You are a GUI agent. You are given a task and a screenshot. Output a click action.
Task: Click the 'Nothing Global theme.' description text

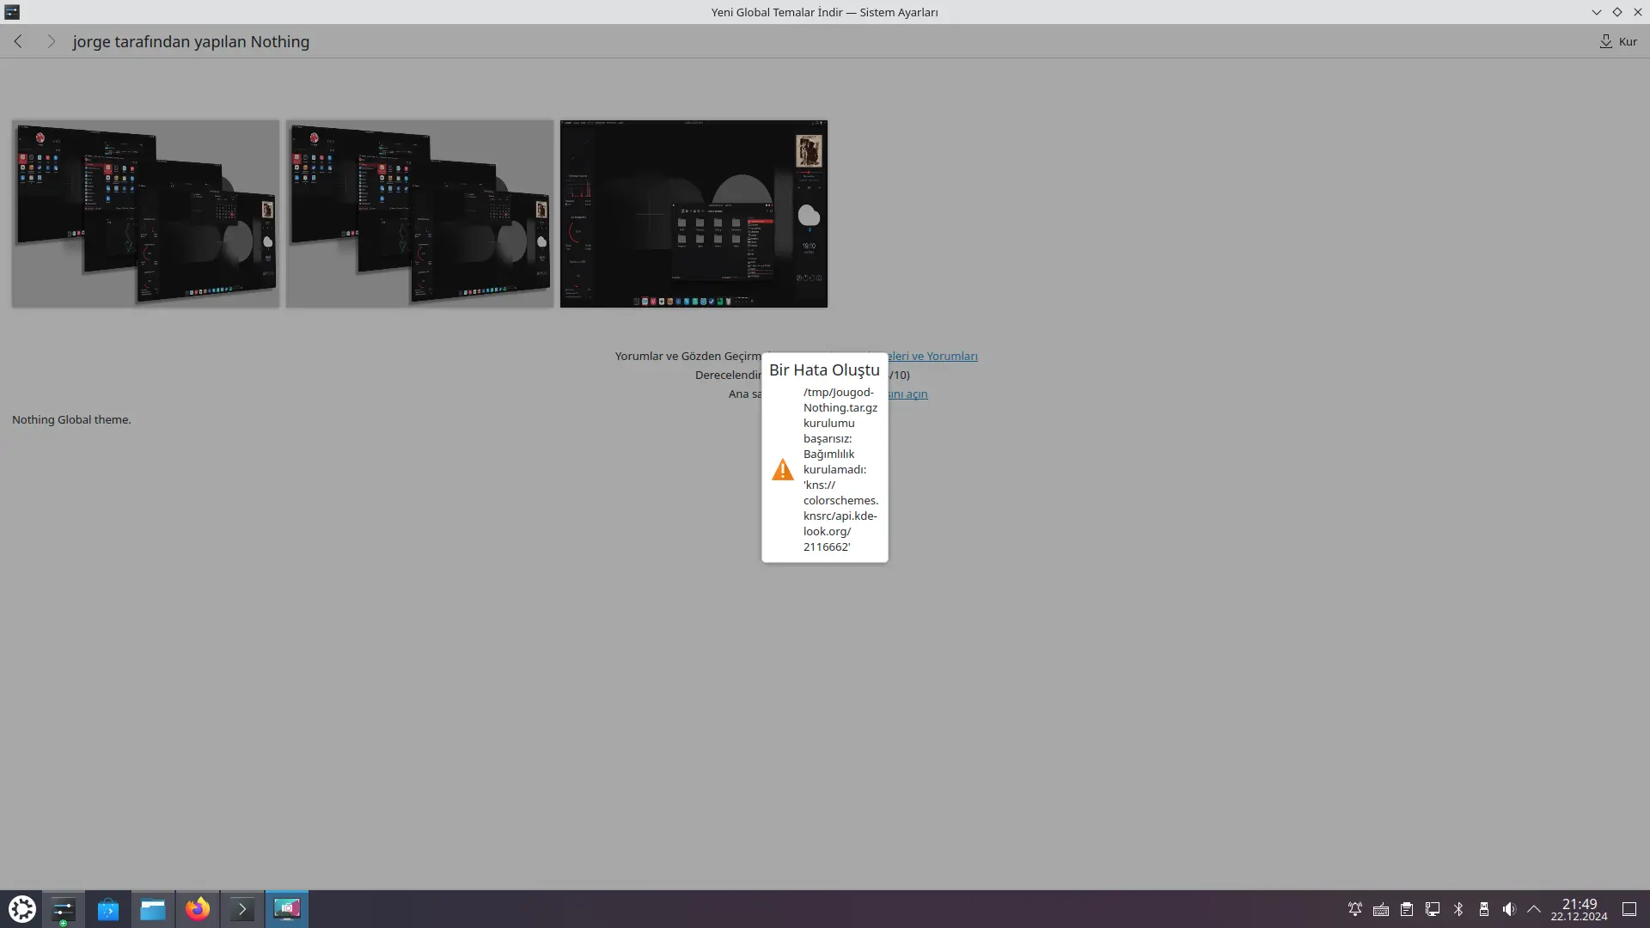point(71,419)
